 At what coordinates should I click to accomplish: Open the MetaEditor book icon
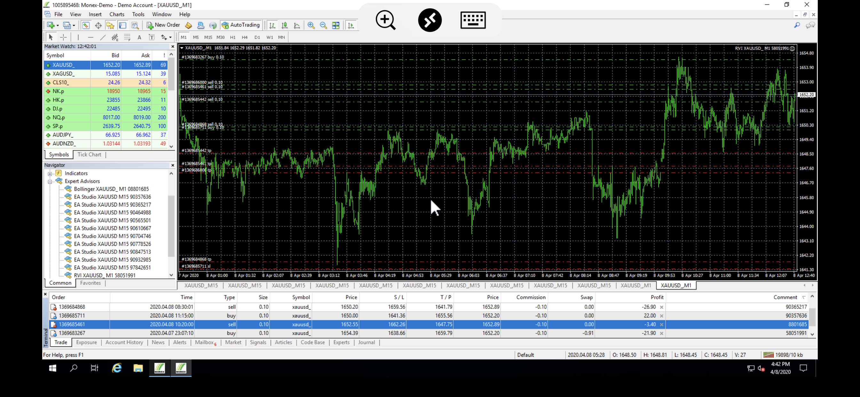coord(189,25)
